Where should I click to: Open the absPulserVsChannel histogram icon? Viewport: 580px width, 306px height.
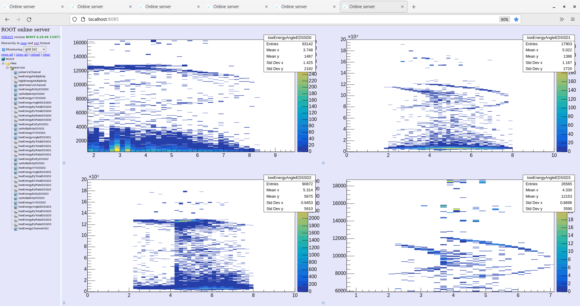[16, 85]
